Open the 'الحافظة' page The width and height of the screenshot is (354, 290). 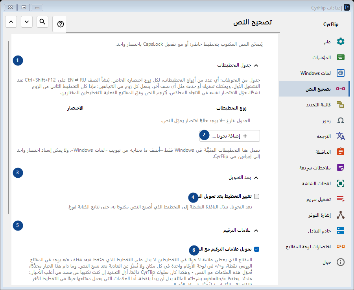click(x=314, y=152)
